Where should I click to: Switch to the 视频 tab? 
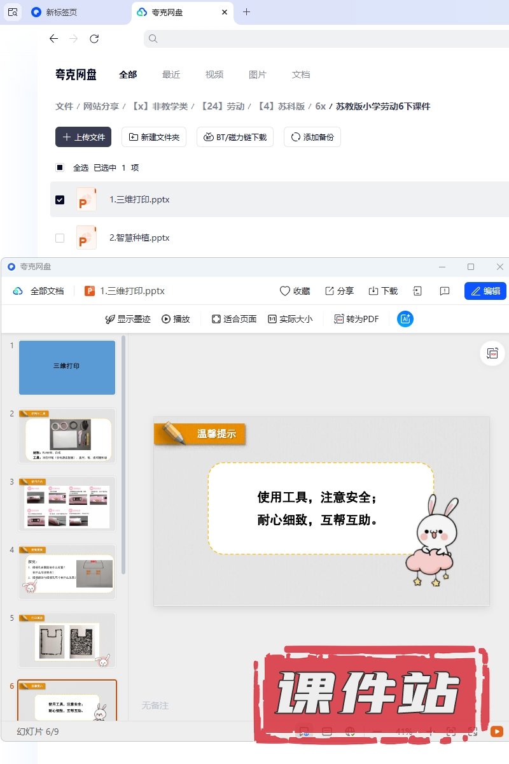point(214,74)
